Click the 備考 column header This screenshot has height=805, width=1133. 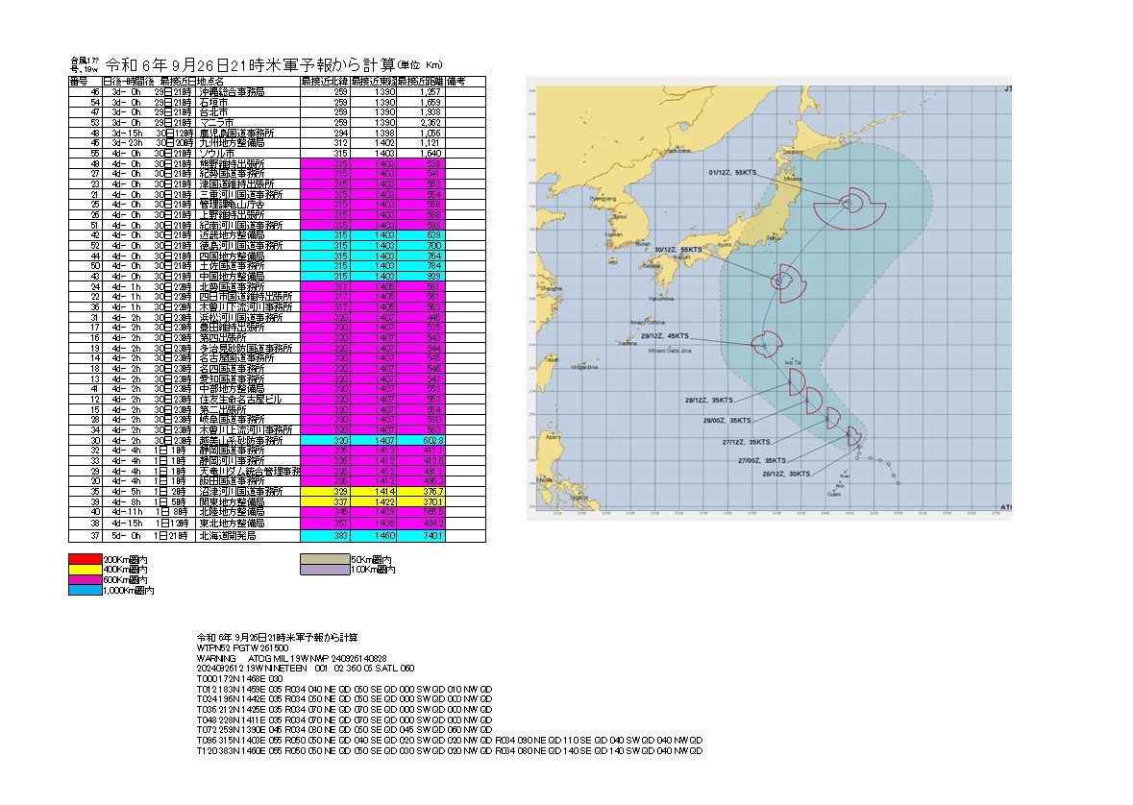coord(457,82)
